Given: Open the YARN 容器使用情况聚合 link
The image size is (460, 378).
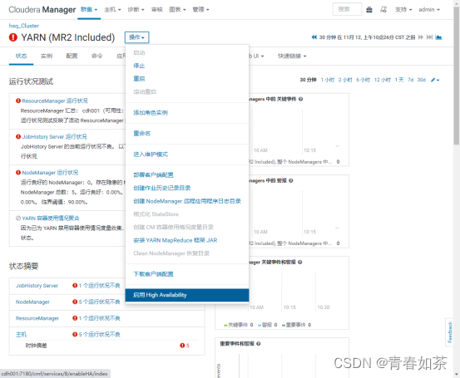Looking at the screenshot, I should coord(51,218).
